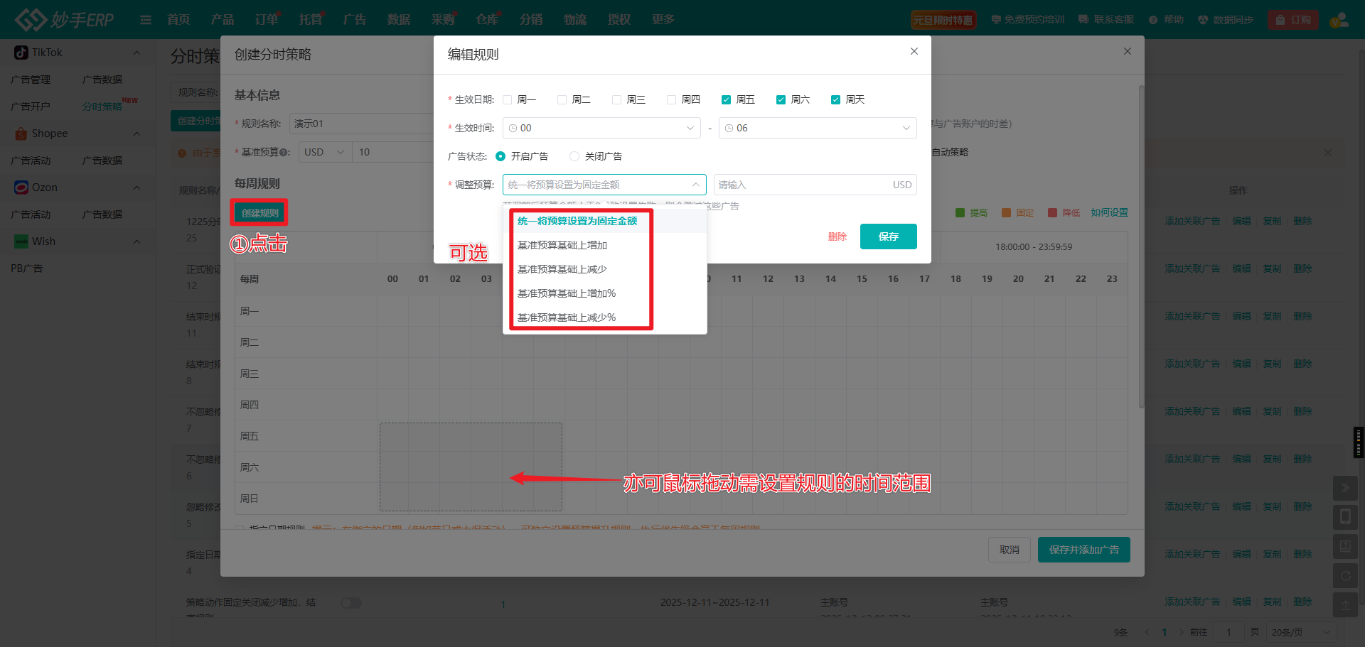The image size is (1365, 647).
Task: Toggle the hamburger menu icon in header
Action: point(146,20)
